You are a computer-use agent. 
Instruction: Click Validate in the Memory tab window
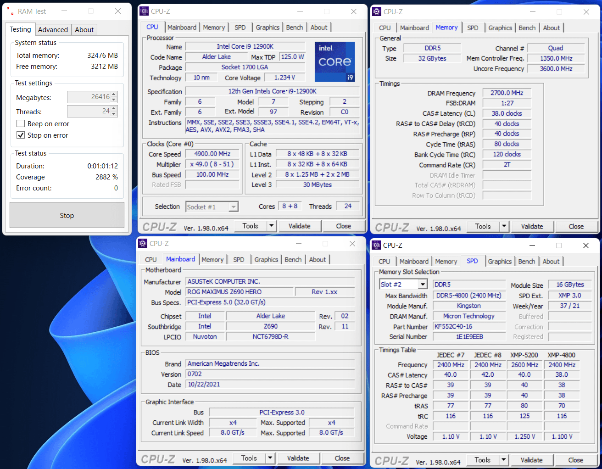[532, 226]
